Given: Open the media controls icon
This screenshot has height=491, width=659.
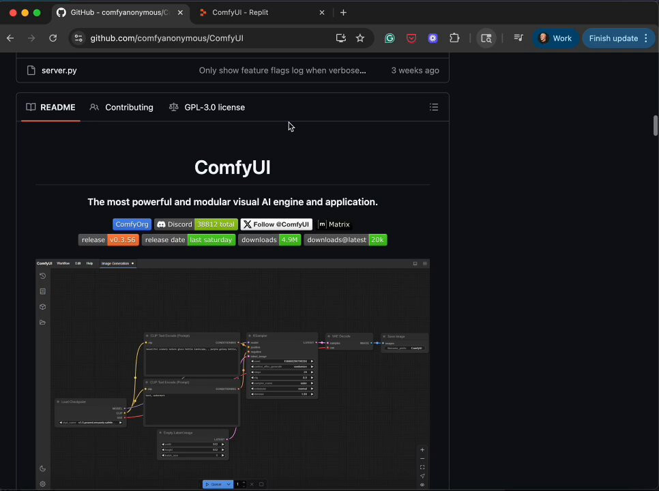Looking at the screenshot, I should tap(518, 38).
